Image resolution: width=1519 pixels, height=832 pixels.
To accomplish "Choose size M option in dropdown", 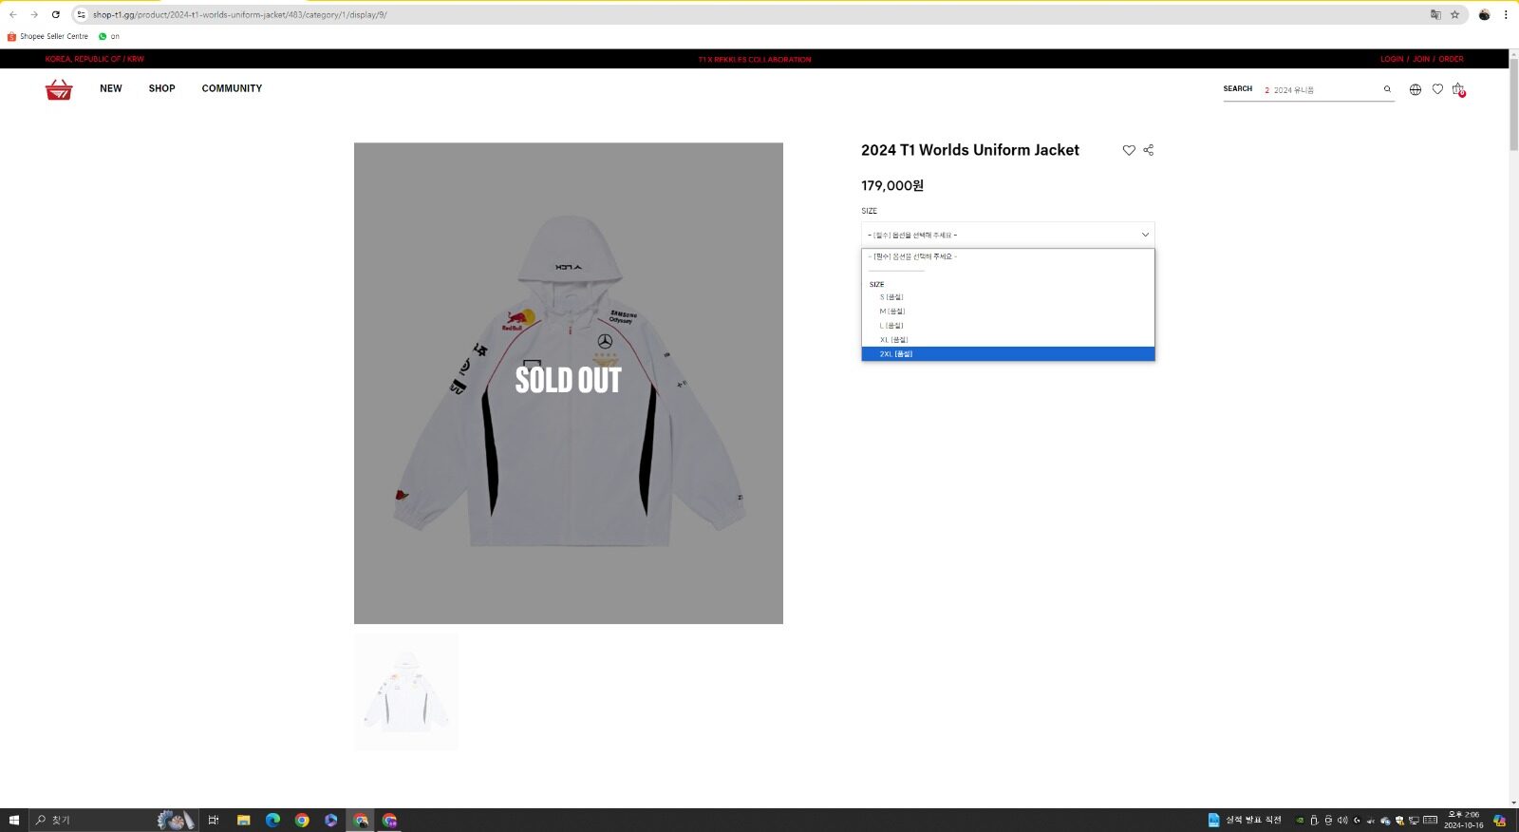I will point(891,312).
